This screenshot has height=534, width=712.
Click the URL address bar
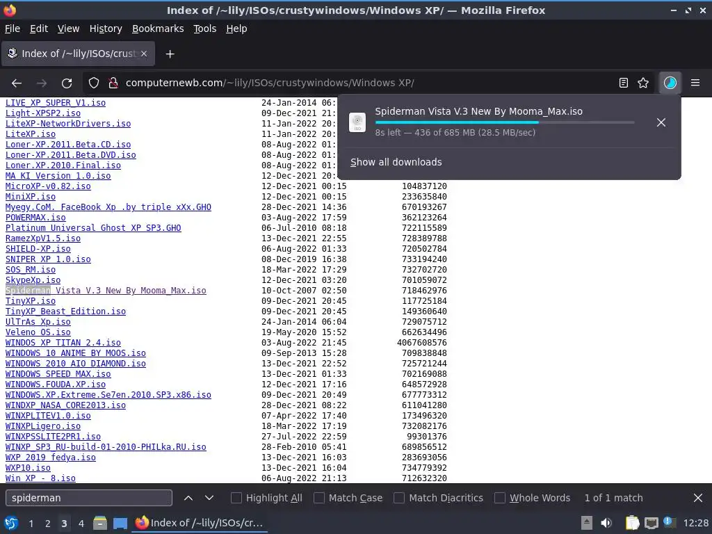[x=368, y=83]
